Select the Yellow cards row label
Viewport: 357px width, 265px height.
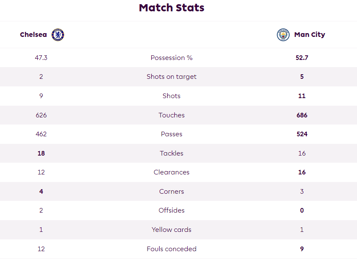point(172,229)
